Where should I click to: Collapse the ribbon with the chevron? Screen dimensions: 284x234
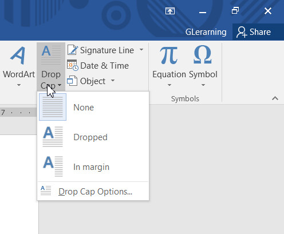pyautogui.click(x=275, y=98)
